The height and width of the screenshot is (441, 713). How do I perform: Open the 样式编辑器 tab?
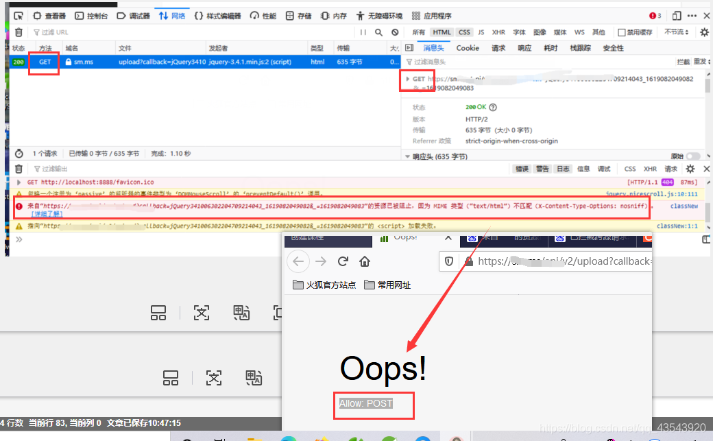(x=218, y=16)
